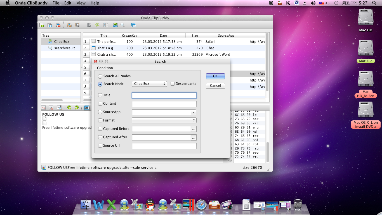Open the Help menu
The width and height of the screenshot is (382, 215).
pyautogui.click(x=95, y=3)
